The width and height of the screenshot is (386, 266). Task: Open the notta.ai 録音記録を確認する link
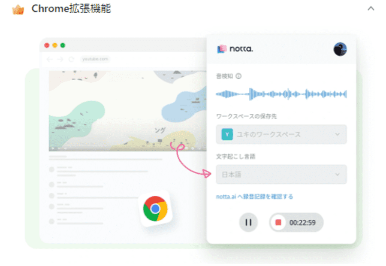(x=253, y=196)
